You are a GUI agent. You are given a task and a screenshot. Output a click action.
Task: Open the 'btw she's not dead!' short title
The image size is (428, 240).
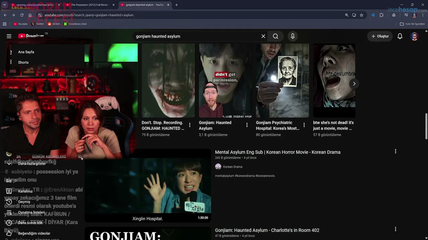333,125
